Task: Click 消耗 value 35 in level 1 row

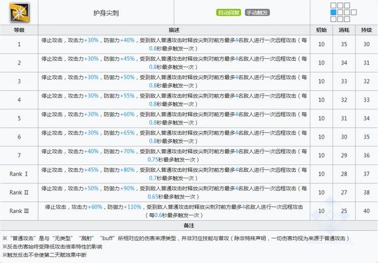Action: (x=344, y=44)
